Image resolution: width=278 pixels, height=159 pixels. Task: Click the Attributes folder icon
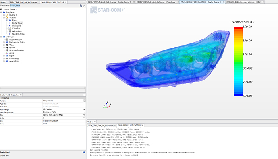4,37
